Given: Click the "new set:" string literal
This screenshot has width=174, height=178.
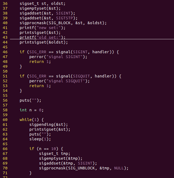Looking at the screenshot, I should pos(50,28).
